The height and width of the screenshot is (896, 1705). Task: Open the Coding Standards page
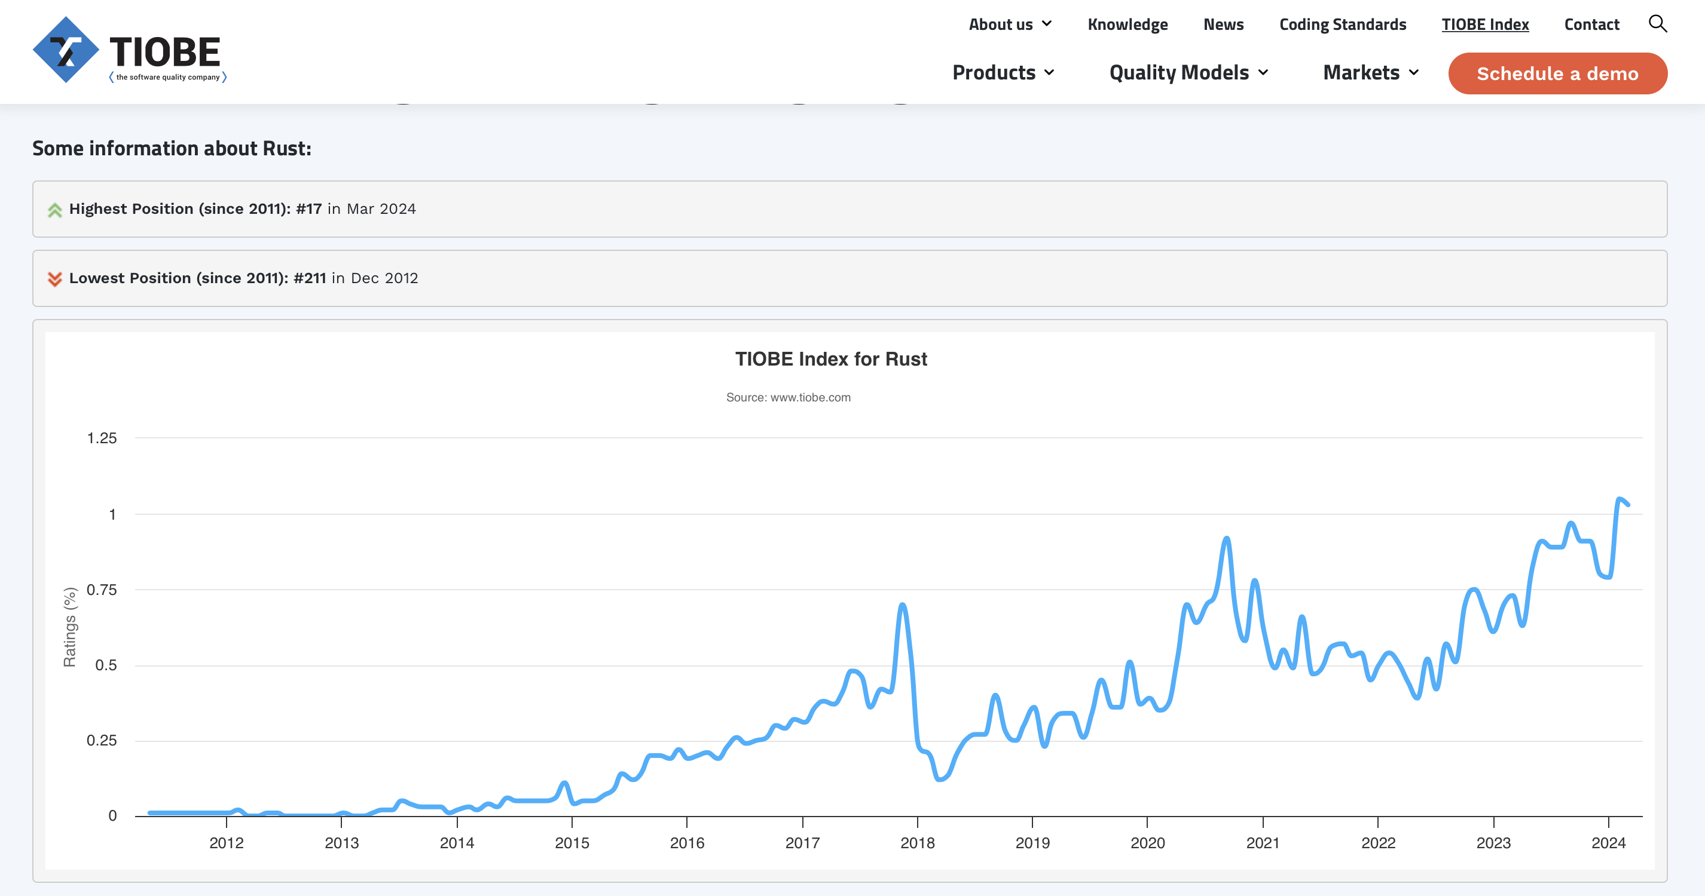tap(1342, 24)
